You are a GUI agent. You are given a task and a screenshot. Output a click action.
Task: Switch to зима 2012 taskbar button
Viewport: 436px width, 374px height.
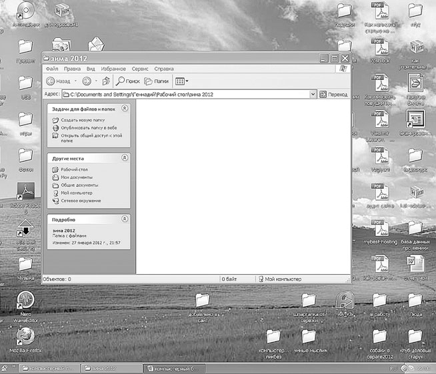click(x=112, y=369)
